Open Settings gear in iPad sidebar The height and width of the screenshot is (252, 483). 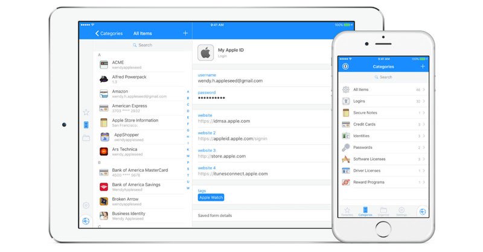click(86, 205)
